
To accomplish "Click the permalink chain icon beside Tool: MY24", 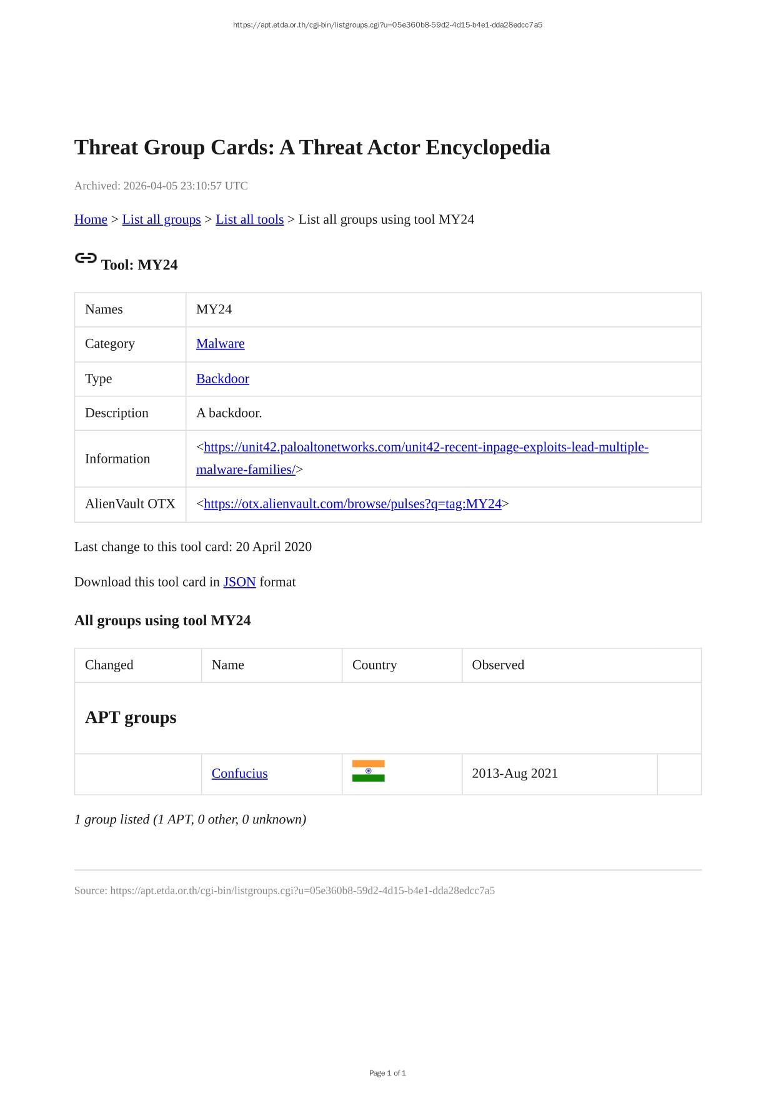I will 86,258.
